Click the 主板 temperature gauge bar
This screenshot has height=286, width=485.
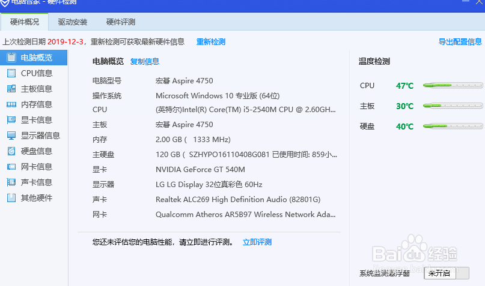tap(453, 106)
